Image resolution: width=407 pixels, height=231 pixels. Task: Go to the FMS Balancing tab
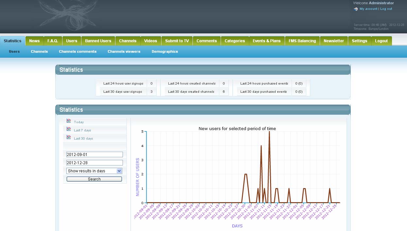302,41
